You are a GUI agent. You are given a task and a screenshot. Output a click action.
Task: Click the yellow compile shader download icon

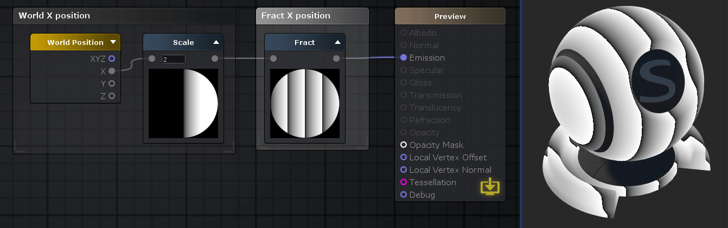(x=490, y=187)
